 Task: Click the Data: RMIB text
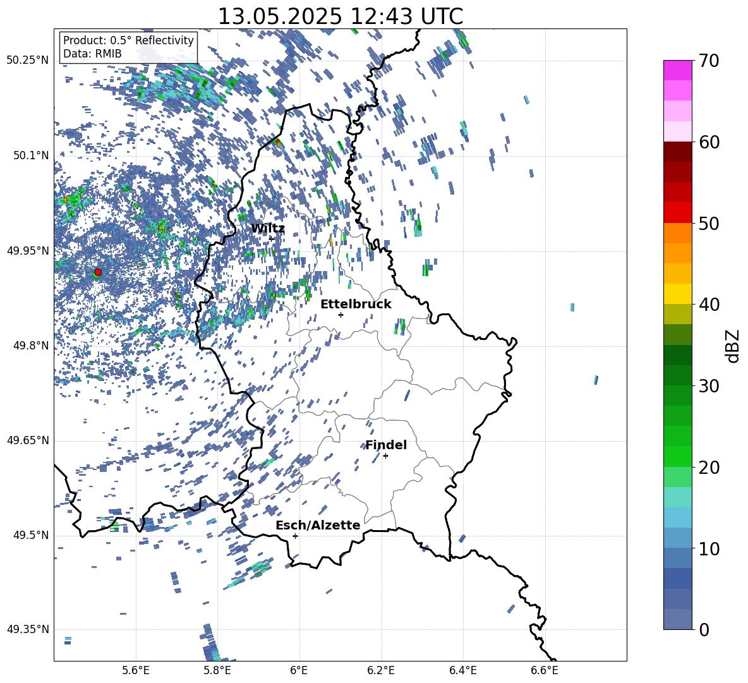(x=92, y=54)
